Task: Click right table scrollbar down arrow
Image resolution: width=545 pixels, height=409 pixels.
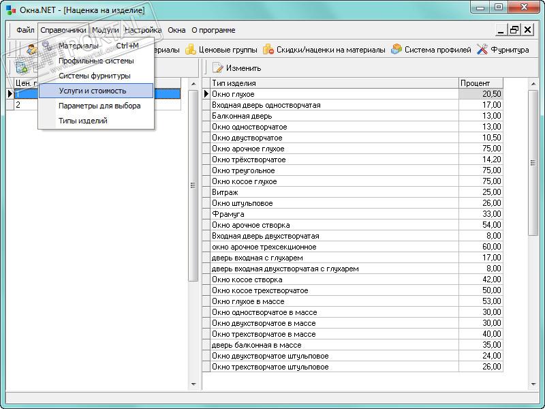Action: click(x=533, y=384)
